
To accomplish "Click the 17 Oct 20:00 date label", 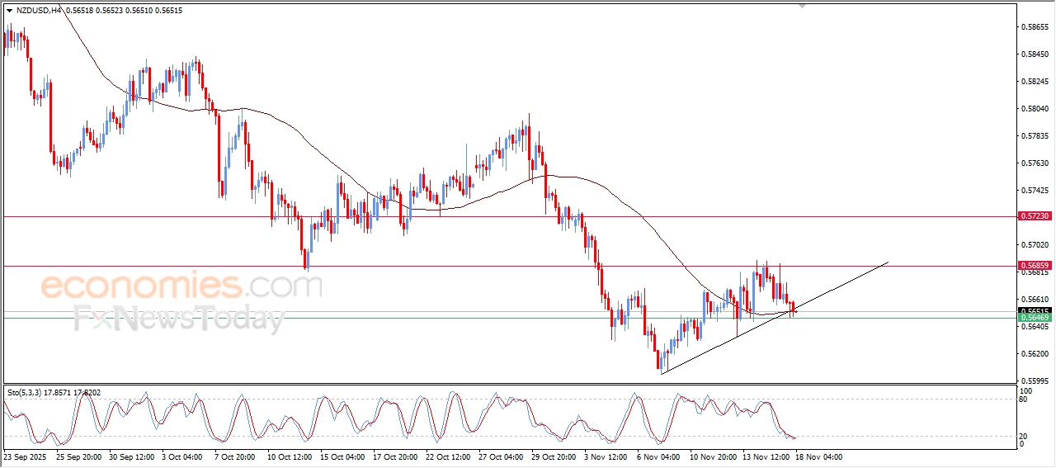I will (x=394, y=456).
